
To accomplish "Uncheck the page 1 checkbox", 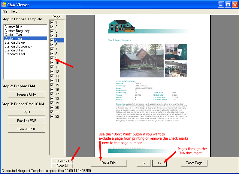I will [52, 22].
